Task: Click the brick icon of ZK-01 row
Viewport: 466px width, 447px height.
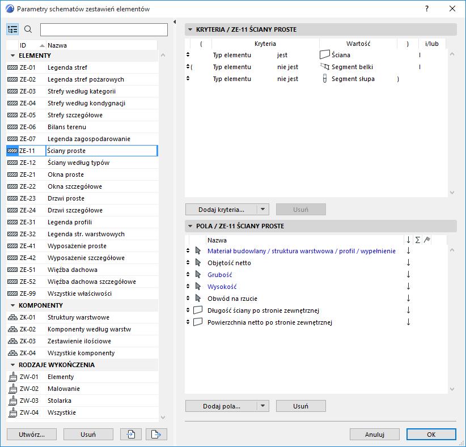Action: (x=12, y=317)
